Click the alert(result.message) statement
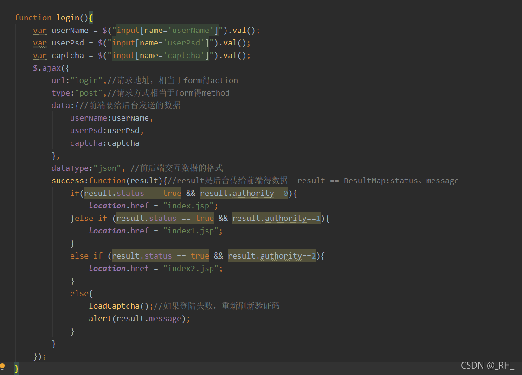Viewport: 522px width, 375px height. point(139,319)
